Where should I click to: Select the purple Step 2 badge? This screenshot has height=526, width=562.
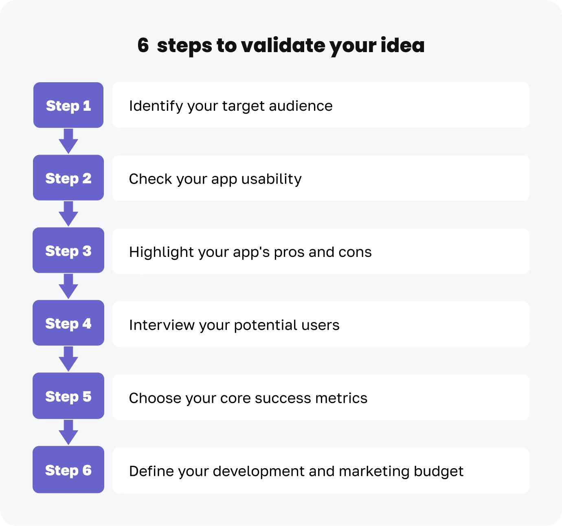click(68, 178)
